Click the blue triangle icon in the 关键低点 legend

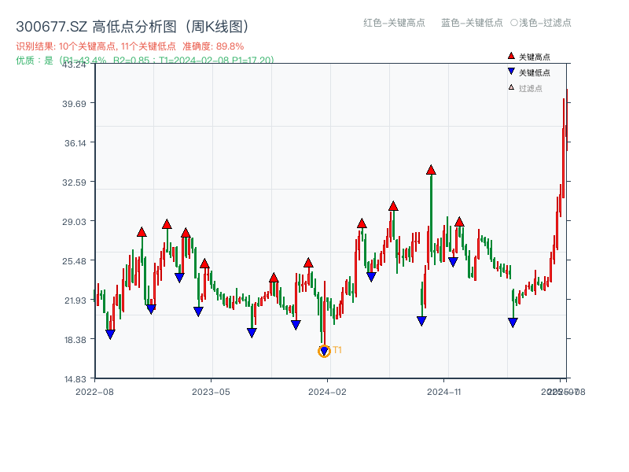(x=511, y=72)
